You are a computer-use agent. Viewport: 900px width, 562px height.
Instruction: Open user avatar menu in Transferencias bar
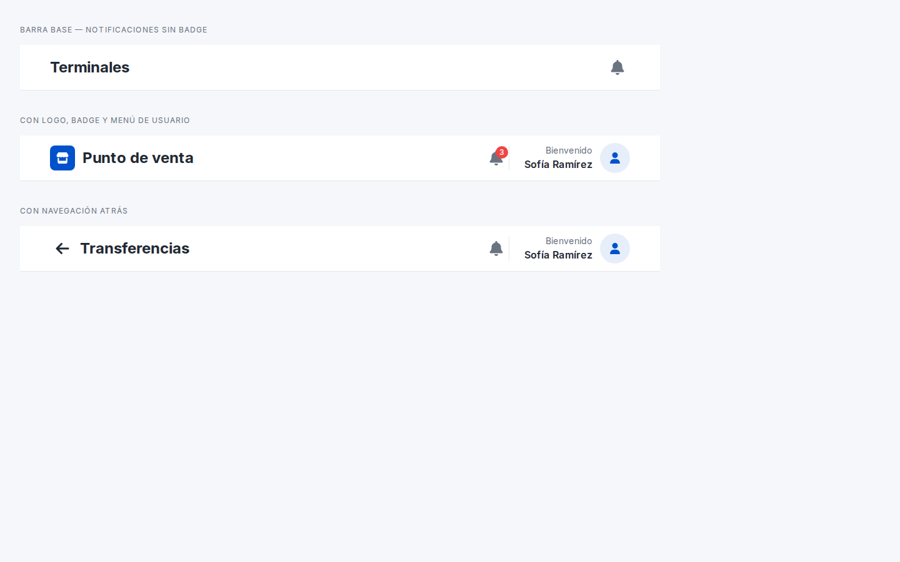[615, 249]
